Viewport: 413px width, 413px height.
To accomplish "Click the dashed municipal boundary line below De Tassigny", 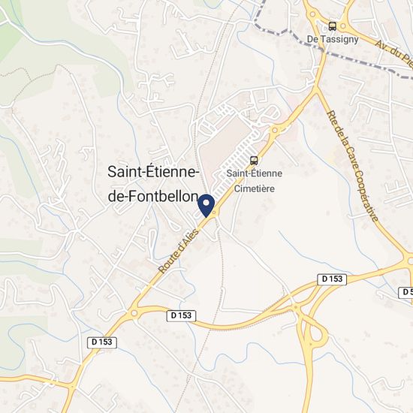I will click(356, 60).
